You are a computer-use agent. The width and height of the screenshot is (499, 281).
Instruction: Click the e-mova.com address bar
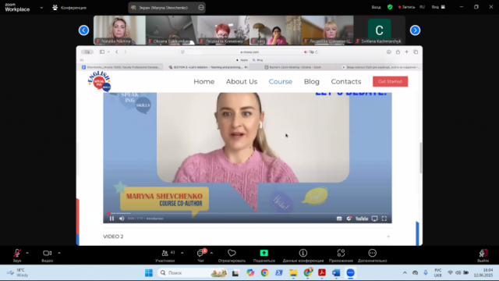[249, 52]
